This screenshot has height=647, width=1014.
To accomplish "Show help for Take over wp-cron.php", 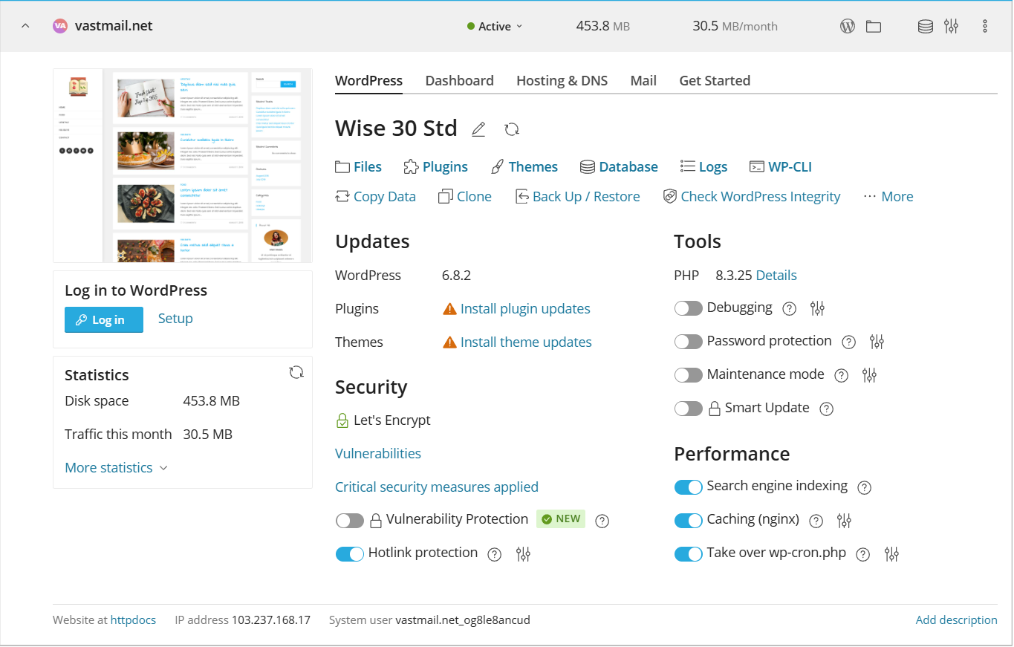I will coord(863,554).
